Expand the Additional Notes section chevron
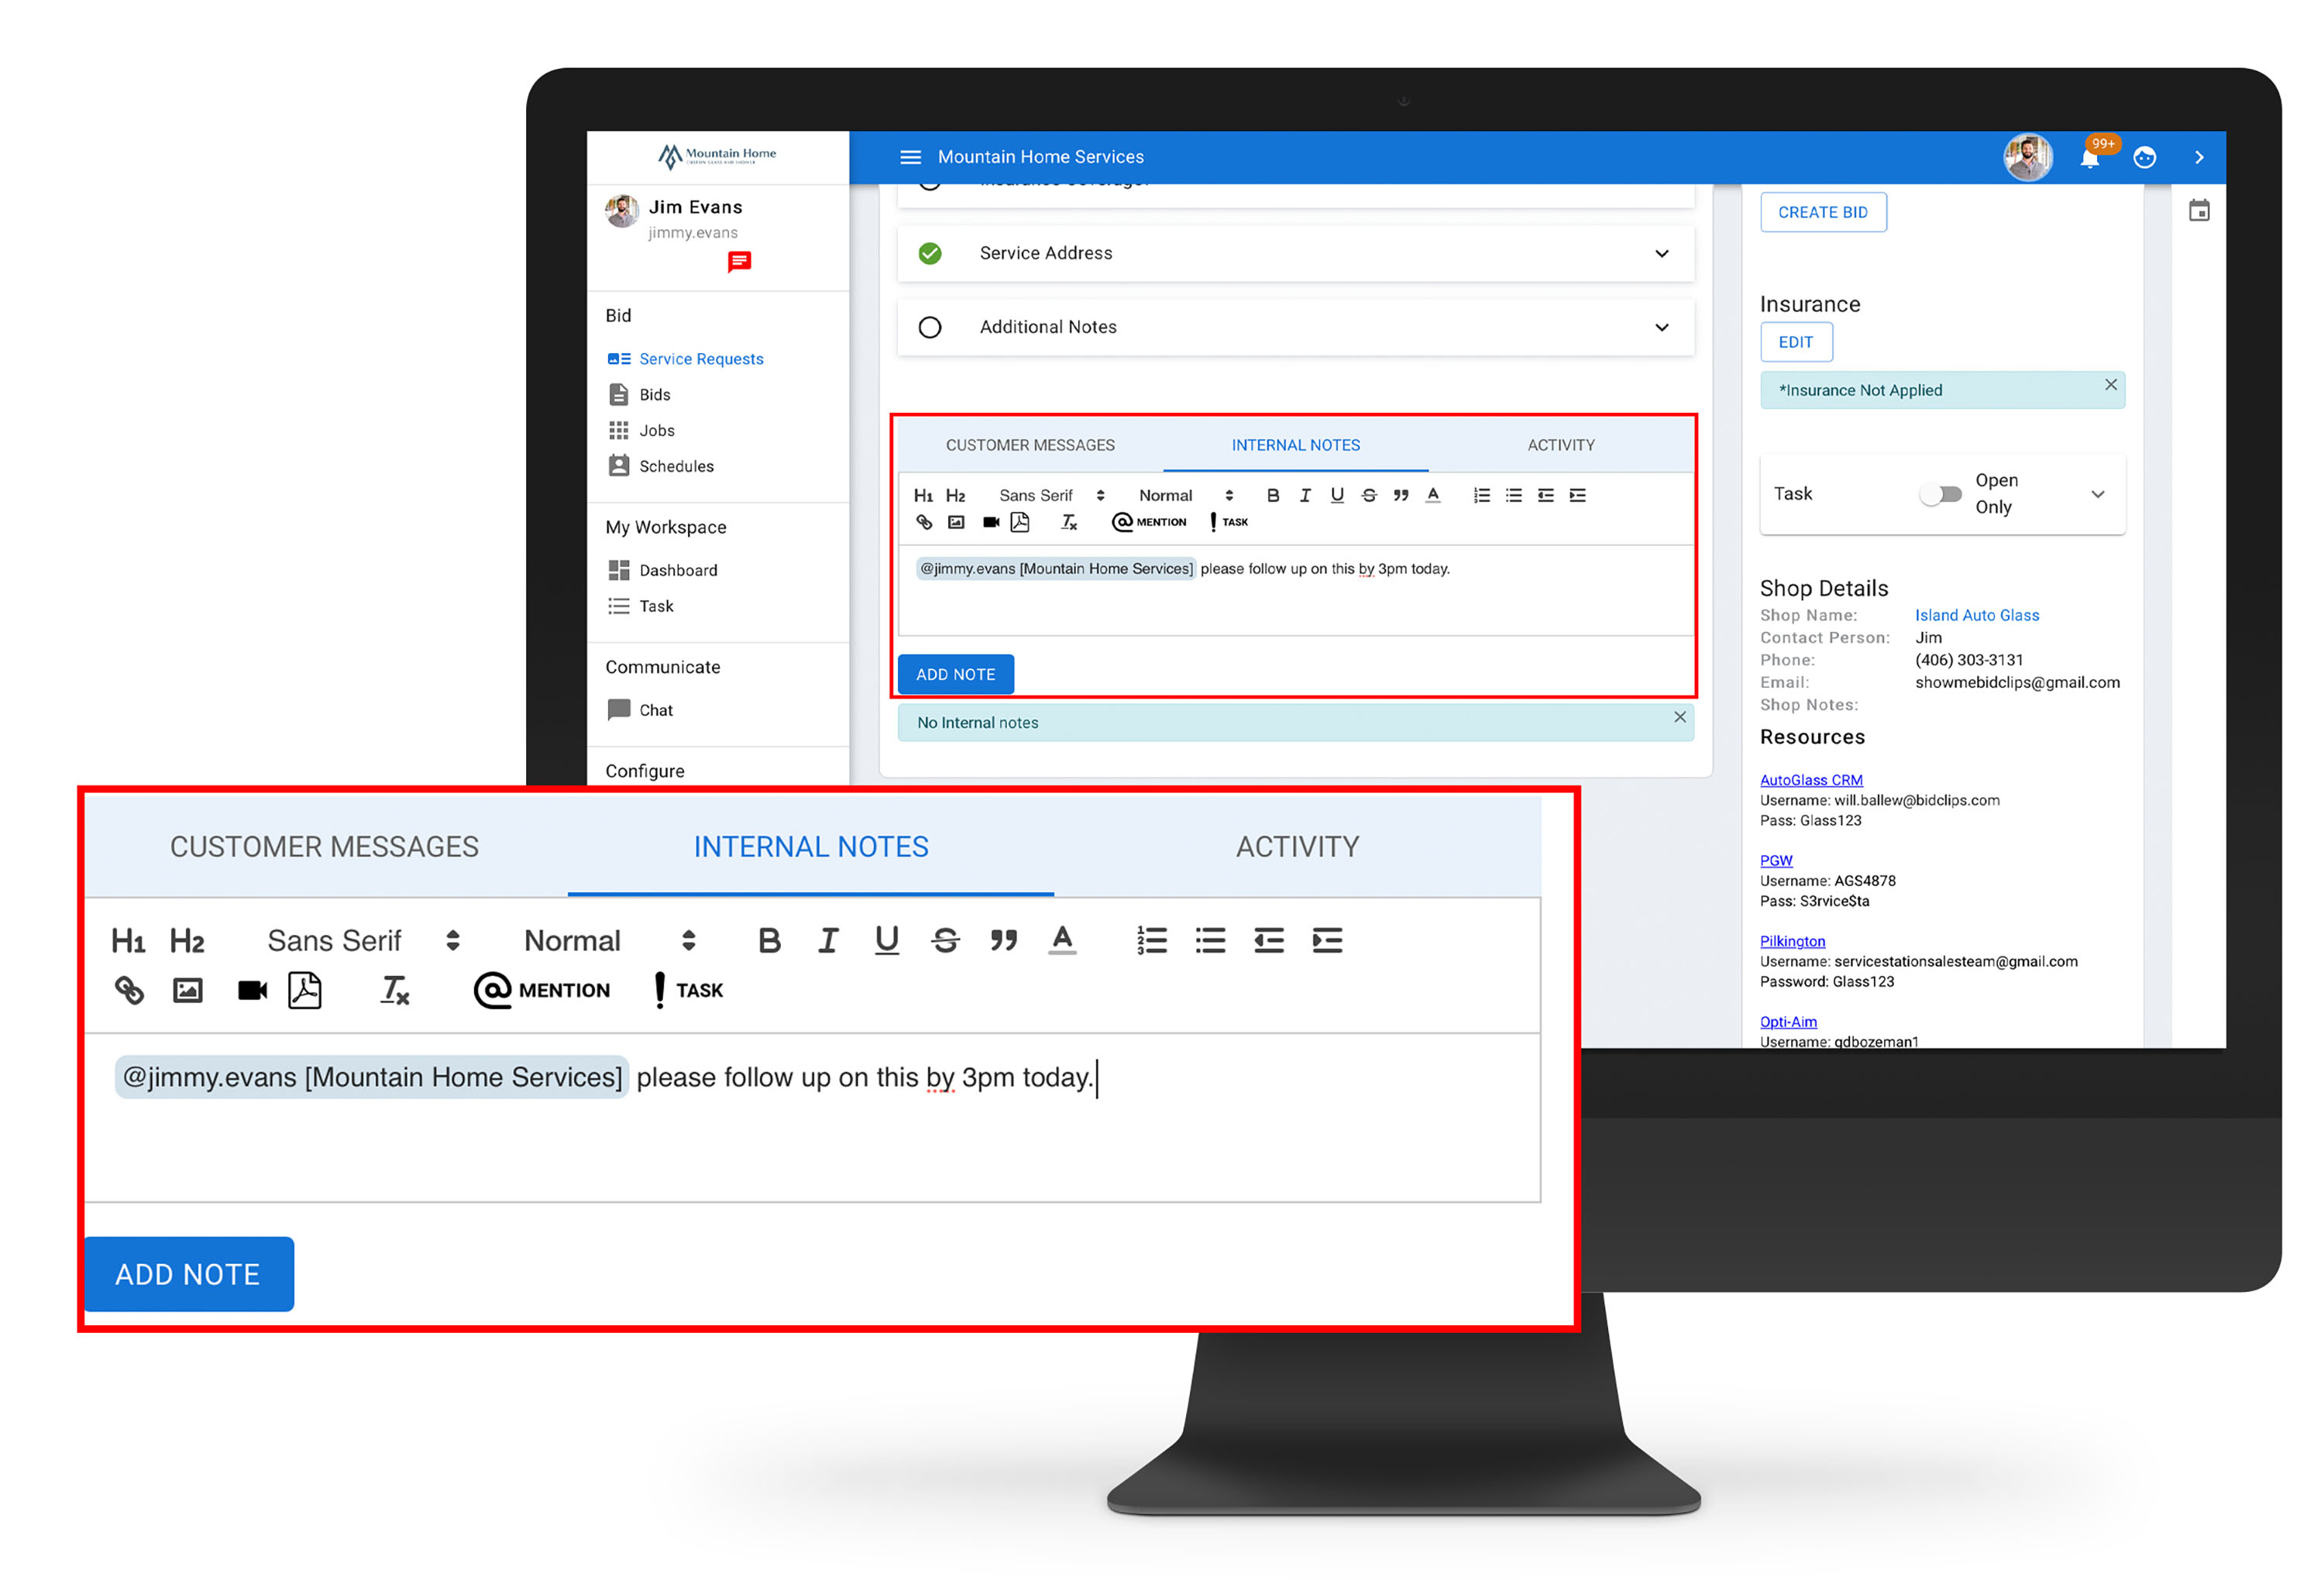Image resolution: width=2324 pixels, height=1580 pixels. (1662, 327)
